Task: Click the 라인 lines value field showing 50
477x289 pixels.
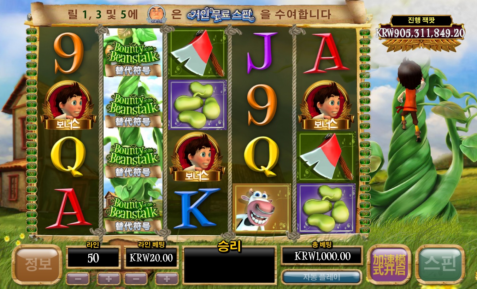Action: pos(93,258)
